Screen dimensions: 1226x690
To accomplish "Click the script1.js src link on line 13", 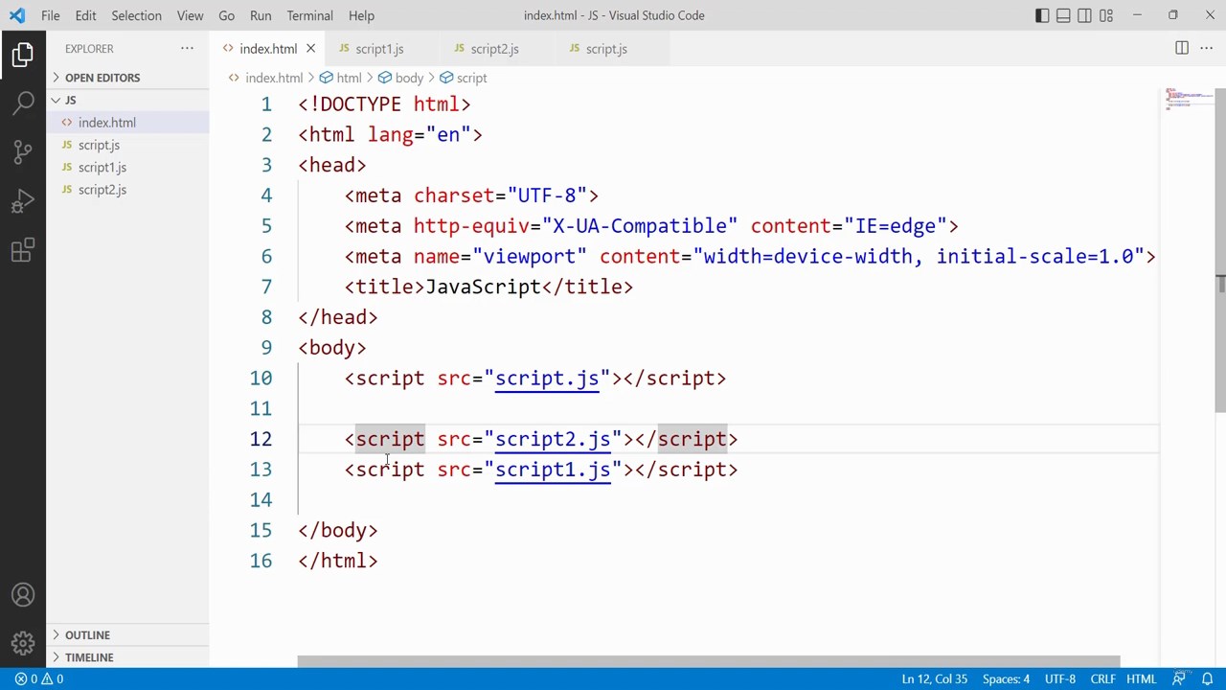I will pos(553,470).
